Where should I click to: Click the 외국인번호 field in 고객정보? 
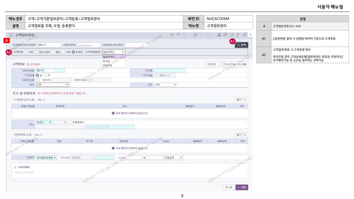[x=50, y=70]
